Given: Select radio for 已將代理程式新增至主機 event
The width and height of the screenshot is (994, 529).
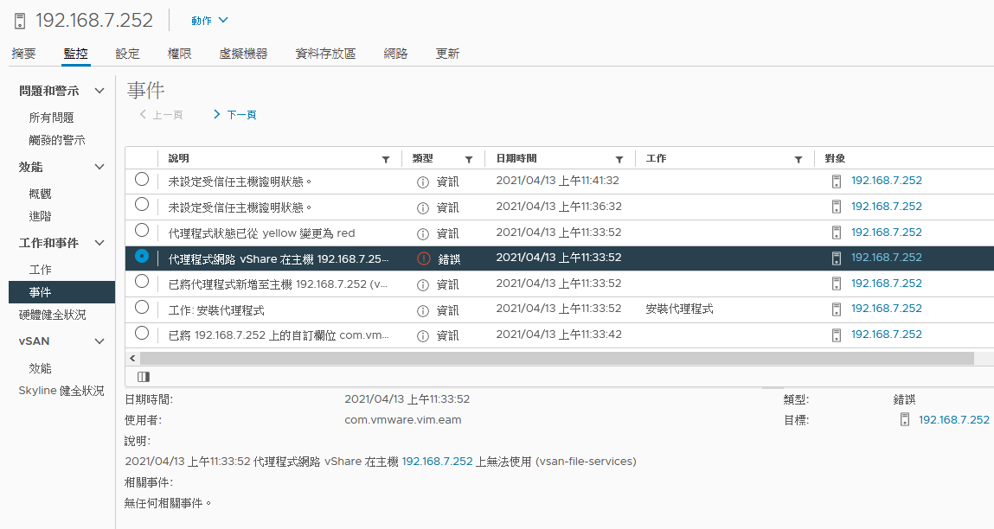Looking at the screenshot, I should click(142, 281).
